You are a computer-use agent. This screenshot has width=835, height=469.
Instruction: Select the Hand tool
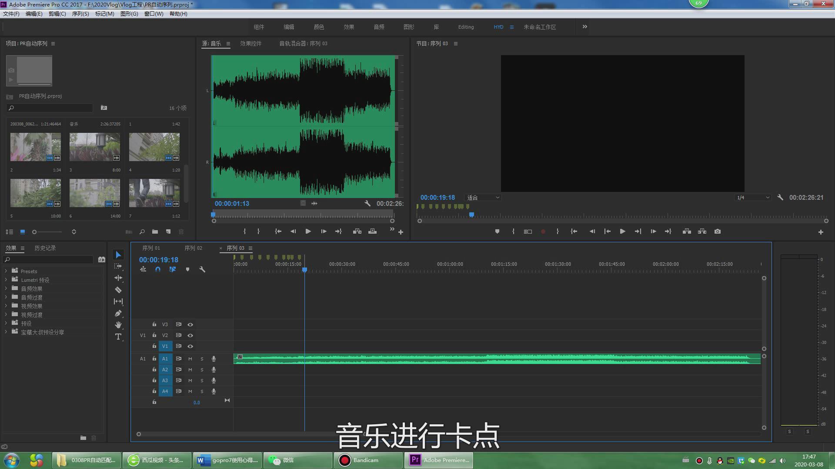pyautogui.click(x=118, y=325)
